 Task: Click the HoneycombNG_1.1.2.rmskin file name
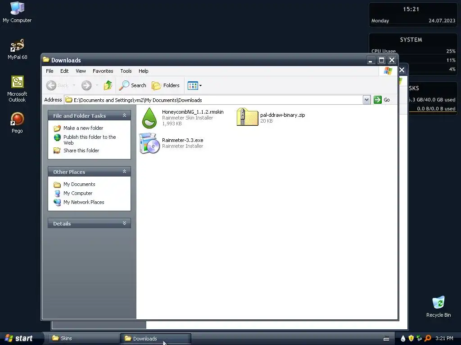click(193, 112)
